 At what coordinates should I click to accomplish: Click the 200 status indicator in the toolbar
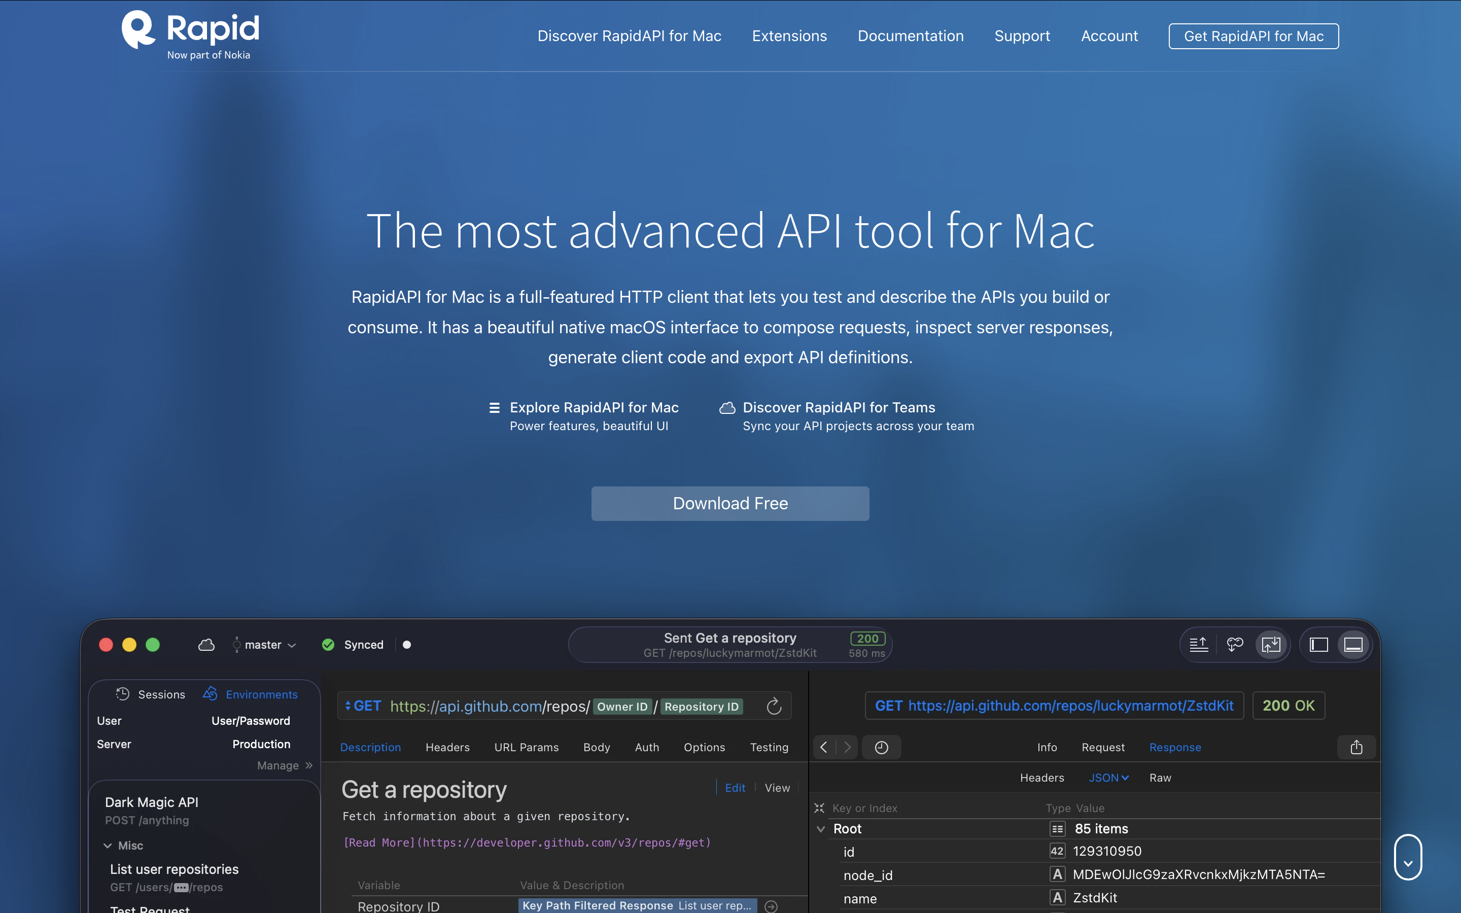click(x=866, y=638)
